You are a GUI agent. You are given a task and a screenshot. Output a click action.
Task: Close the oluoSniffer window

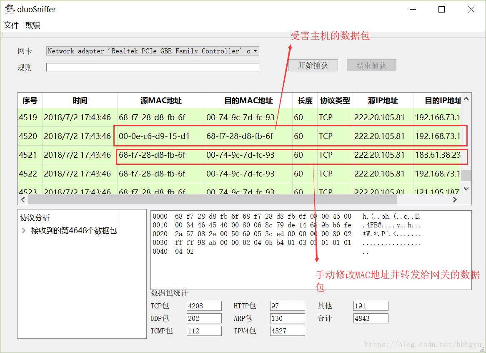tap(471, 9)
